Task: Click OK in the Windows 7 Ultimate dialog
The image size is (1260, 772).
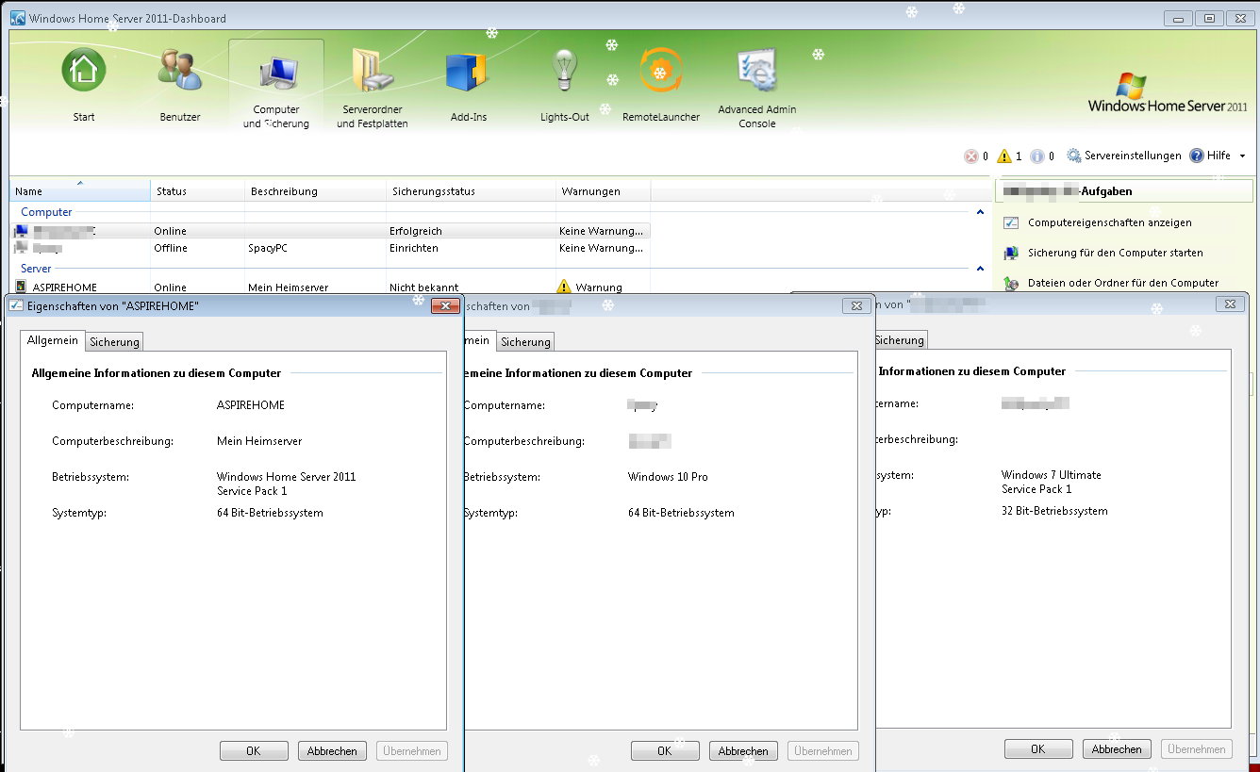Action: (x=1038, y=749)
